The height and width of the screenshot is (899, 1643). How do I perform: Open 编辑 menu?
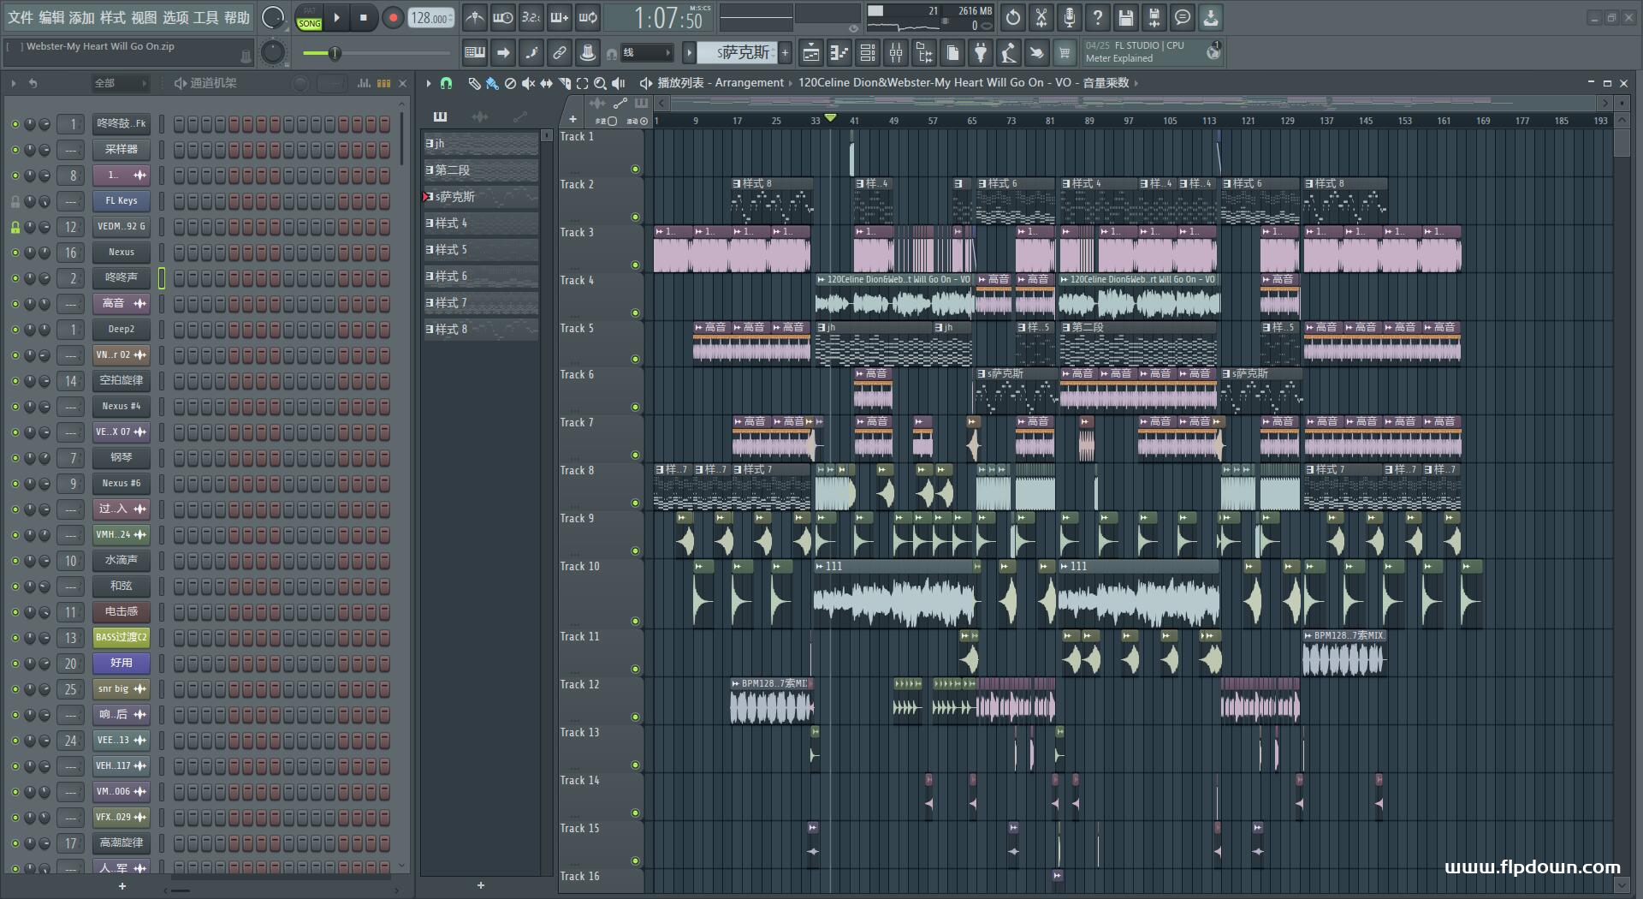pos(51,17)
